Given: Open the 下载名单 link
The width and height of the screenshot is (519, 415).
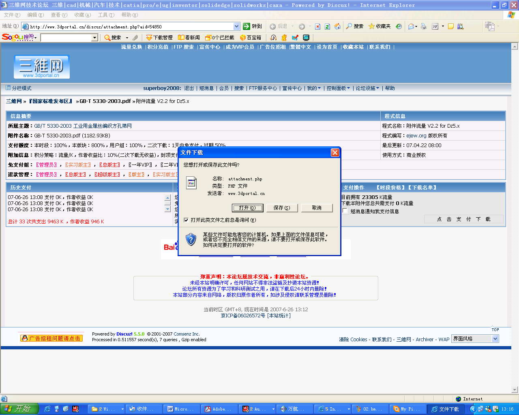Looking at the screenshot, I should point(422,188).
